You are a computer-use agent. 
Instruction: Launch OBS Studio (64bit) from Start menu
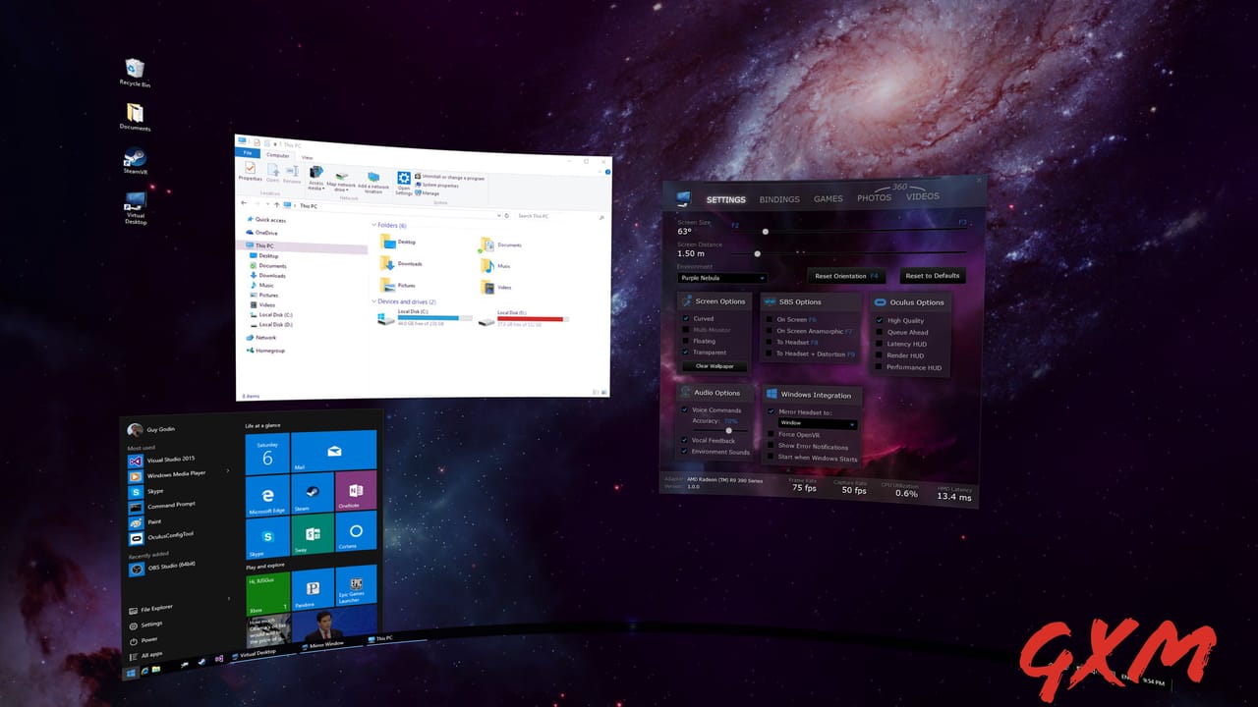[x=164, y=568]
